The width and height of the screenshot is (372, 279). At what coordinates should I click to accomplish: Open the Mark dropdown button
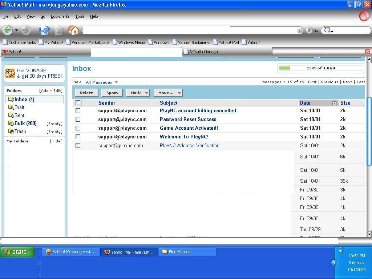[138, 93]
